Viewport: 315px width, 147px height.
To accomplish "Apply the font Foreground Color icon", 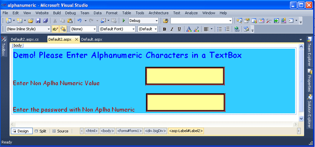I will tap(189, 29).
